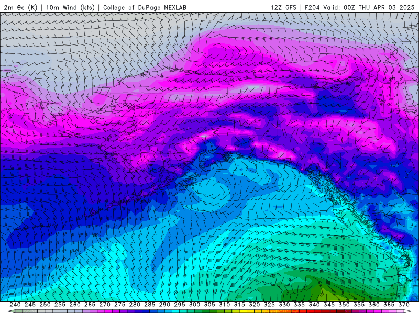The width and height of the screenshot is (419, 314).
Task: Click the 310 theta-e scale value
Action: (x=225, y=305)
